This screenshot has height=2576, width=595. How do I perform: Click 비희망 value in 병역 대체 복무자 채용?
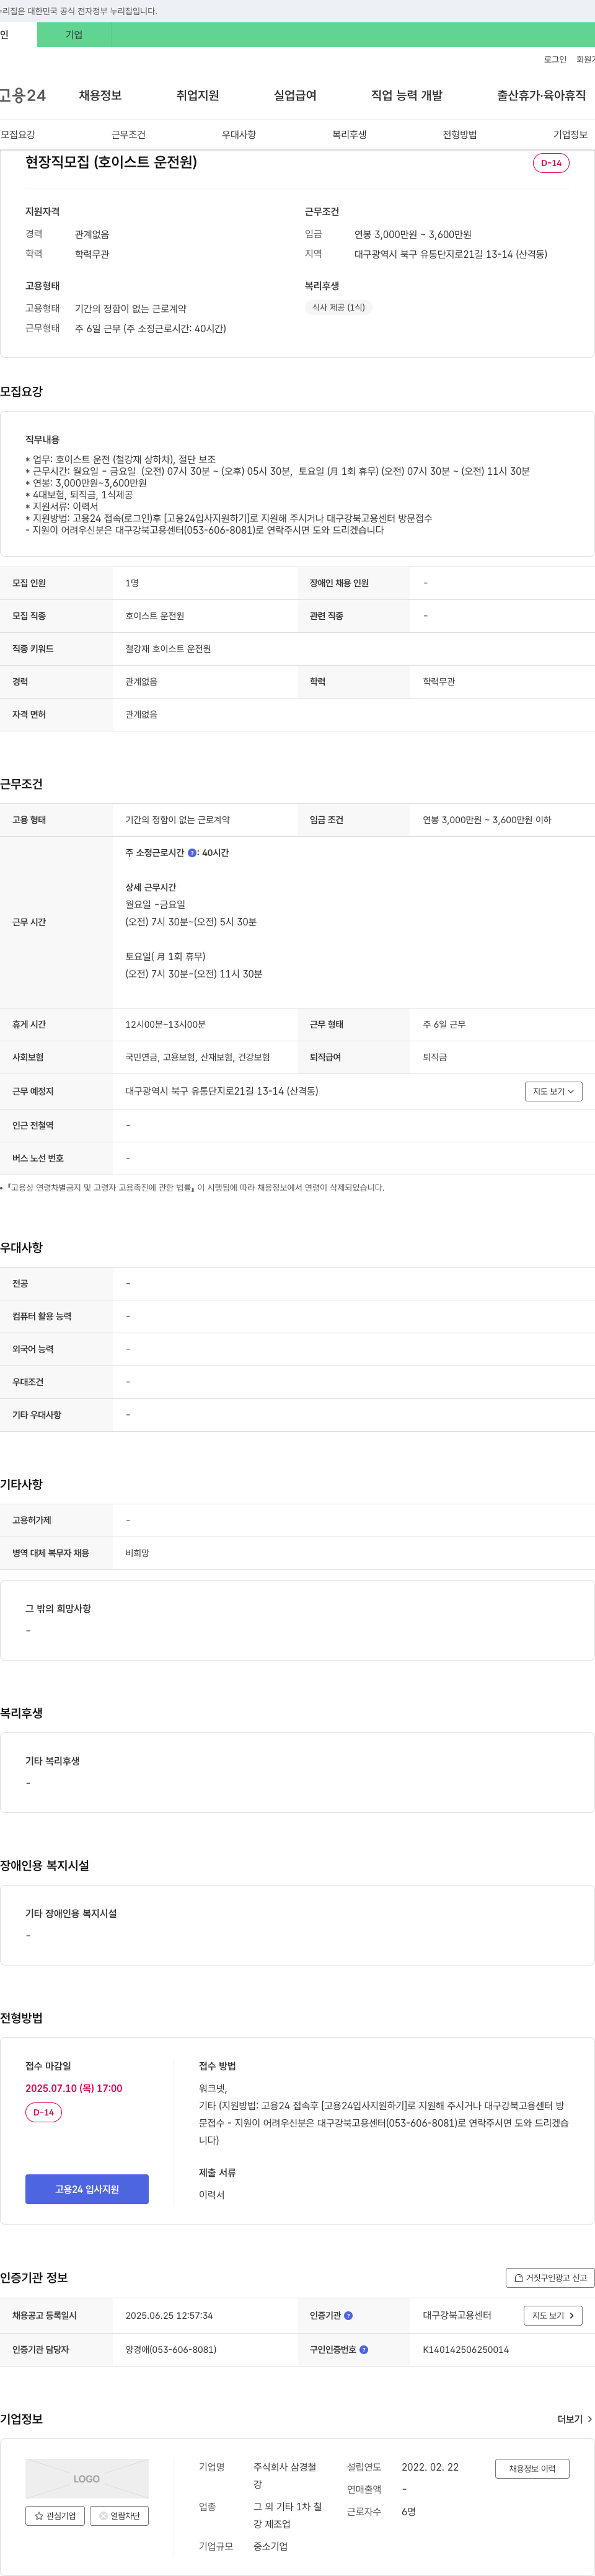click(137, 1553)
